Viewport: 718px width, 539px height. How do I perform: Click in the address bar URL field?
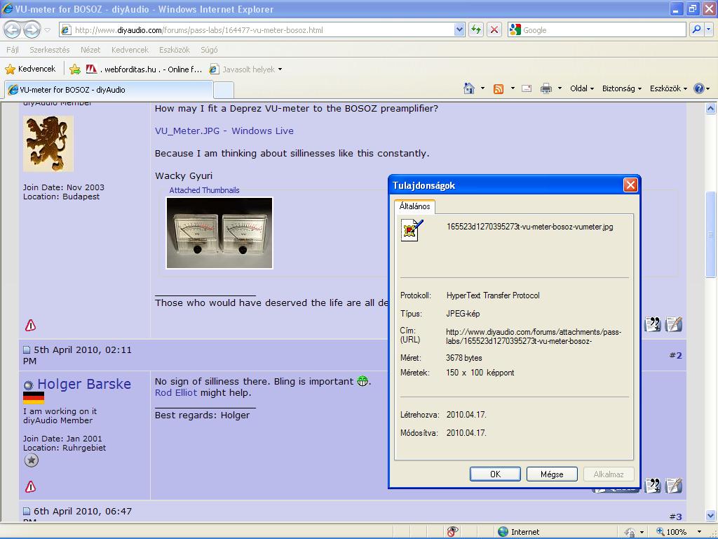click(264, 30)
